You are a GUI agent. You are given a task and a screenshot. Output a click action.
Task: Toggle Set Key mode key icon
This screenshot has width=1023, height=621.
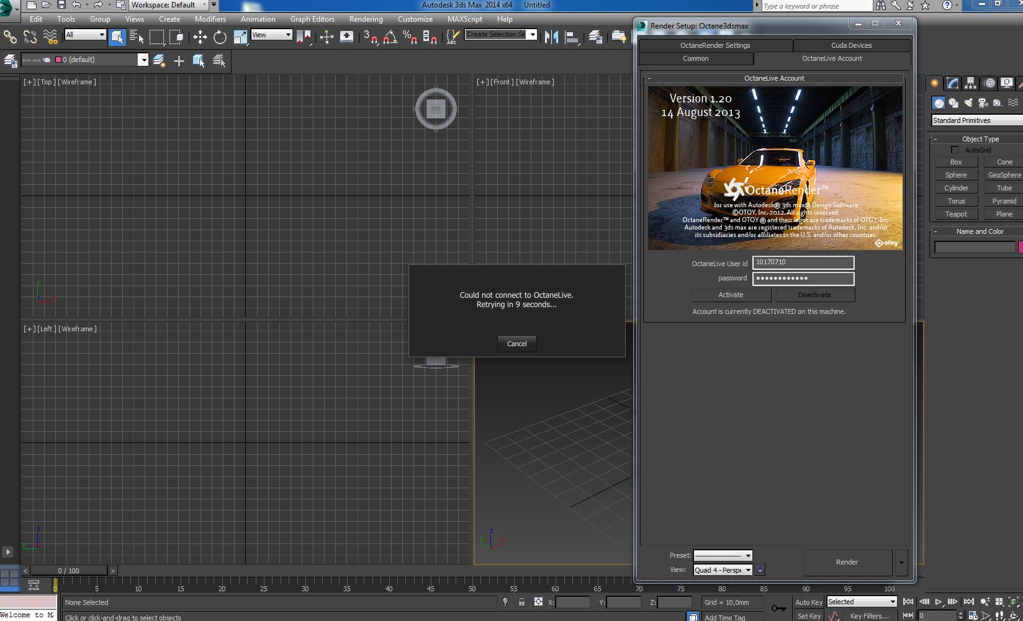(x=778, y=608)
